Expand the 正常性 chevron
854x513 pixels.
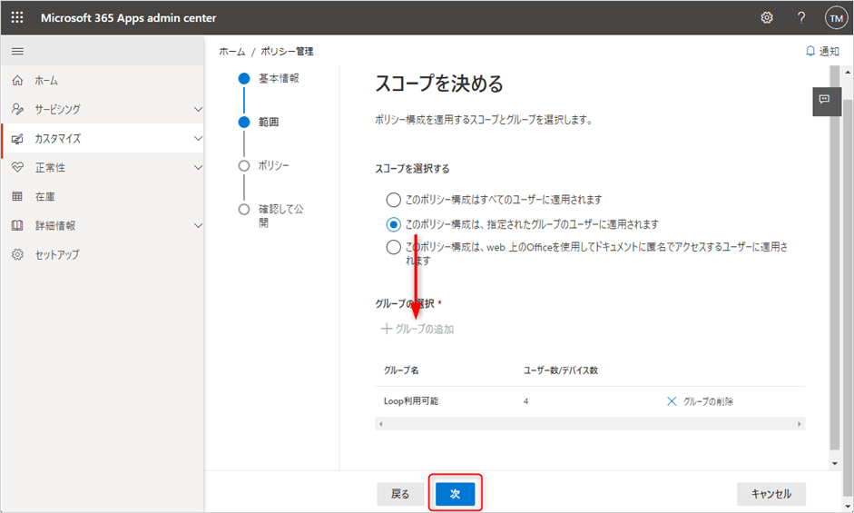coord(198,167)
